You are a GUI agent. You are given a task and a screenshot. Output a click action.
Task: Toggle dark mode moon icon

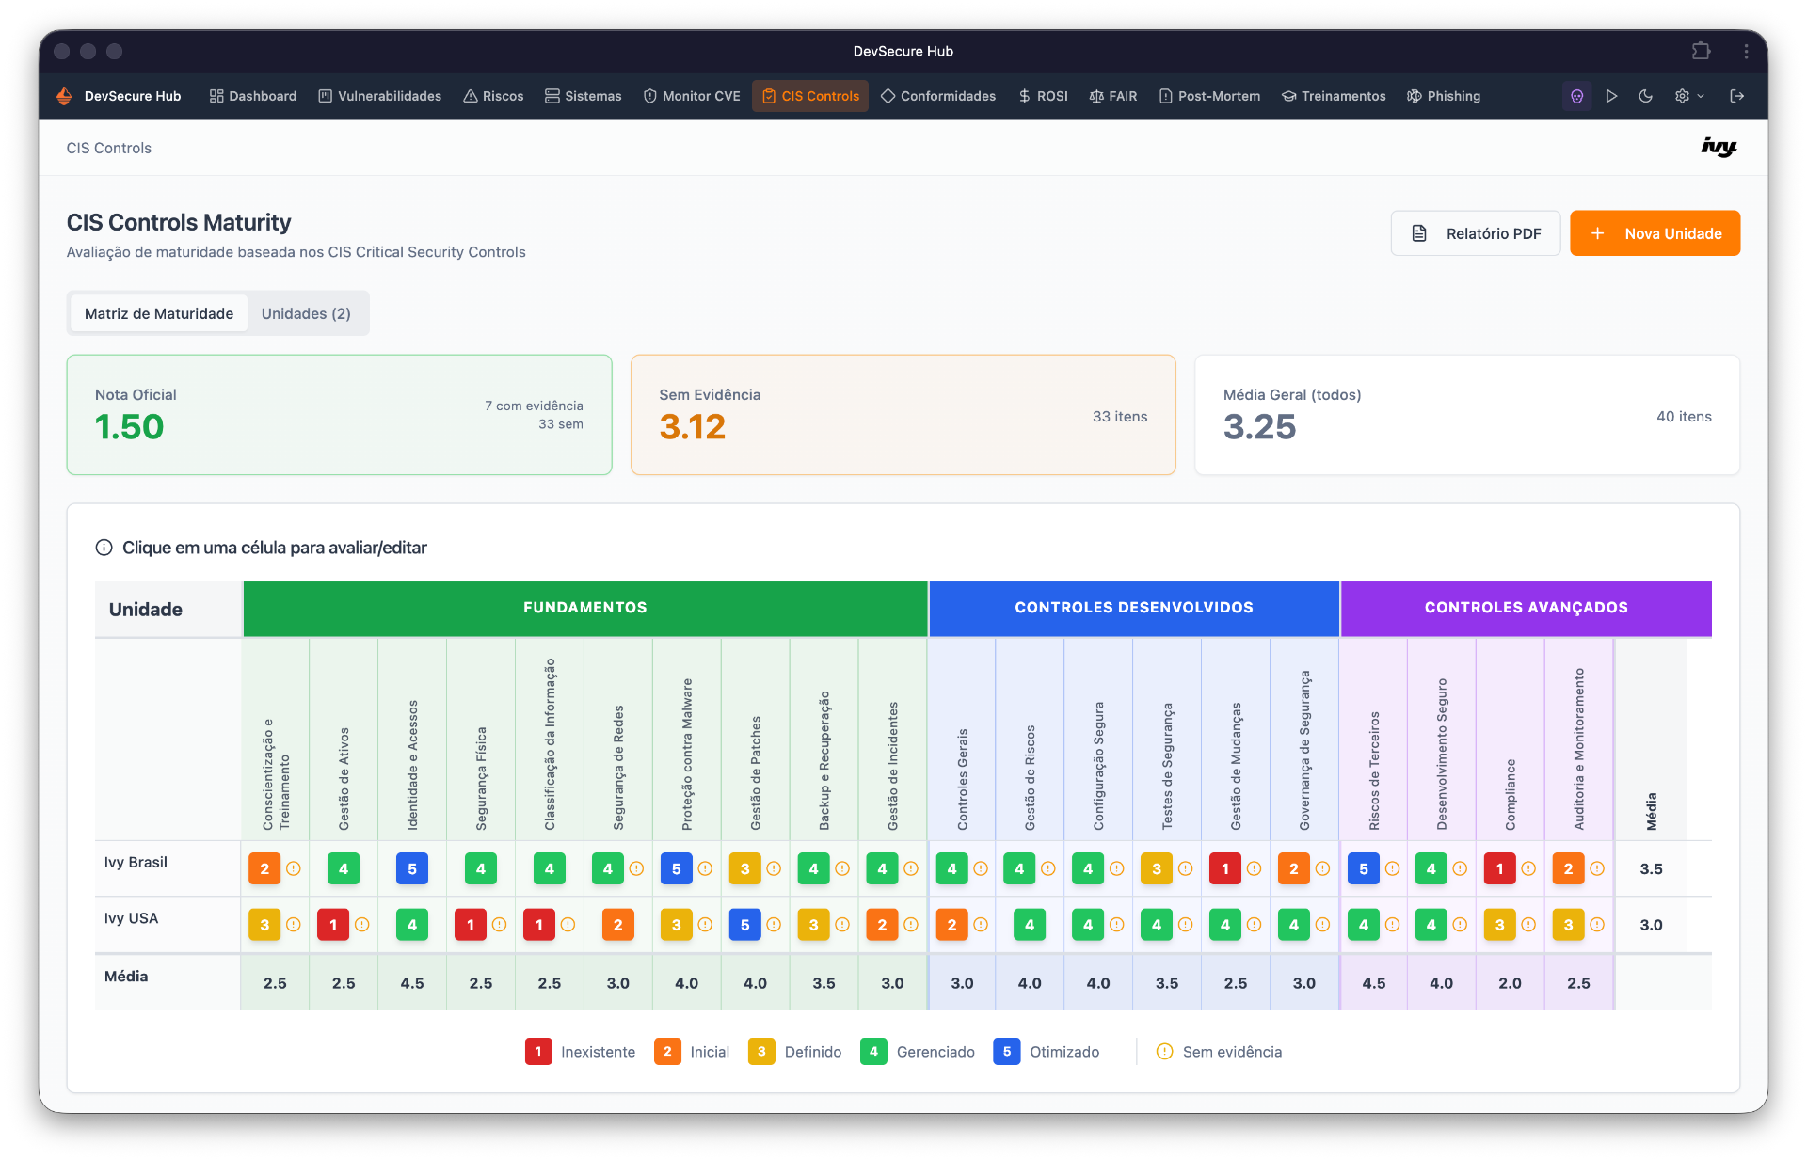pos(1645,96)
